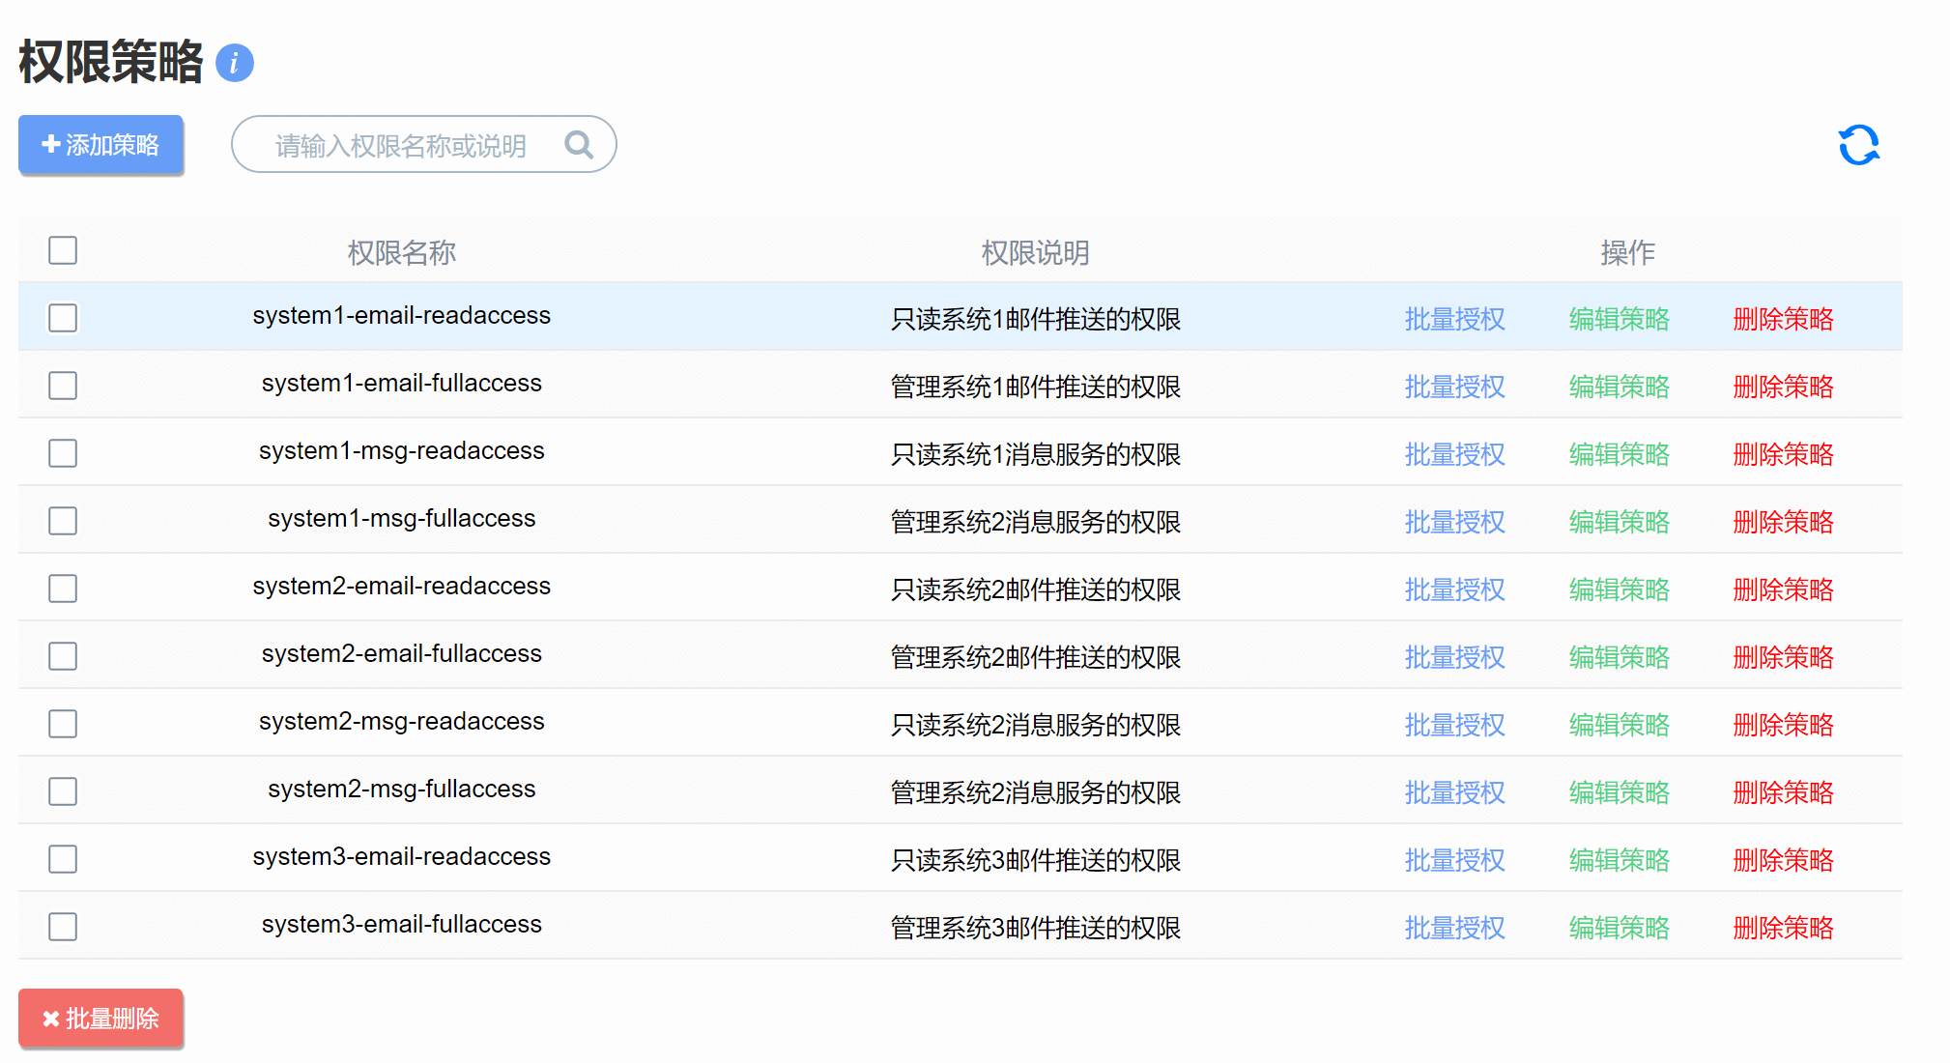Click 批量授权 for system3-email-readaccess

(x=1454, y=860)
